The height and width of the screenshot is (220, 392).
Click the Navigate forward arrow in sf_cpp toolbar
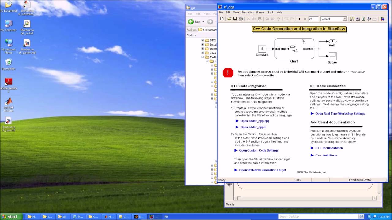pyautogui.click(x=273, y=19)
